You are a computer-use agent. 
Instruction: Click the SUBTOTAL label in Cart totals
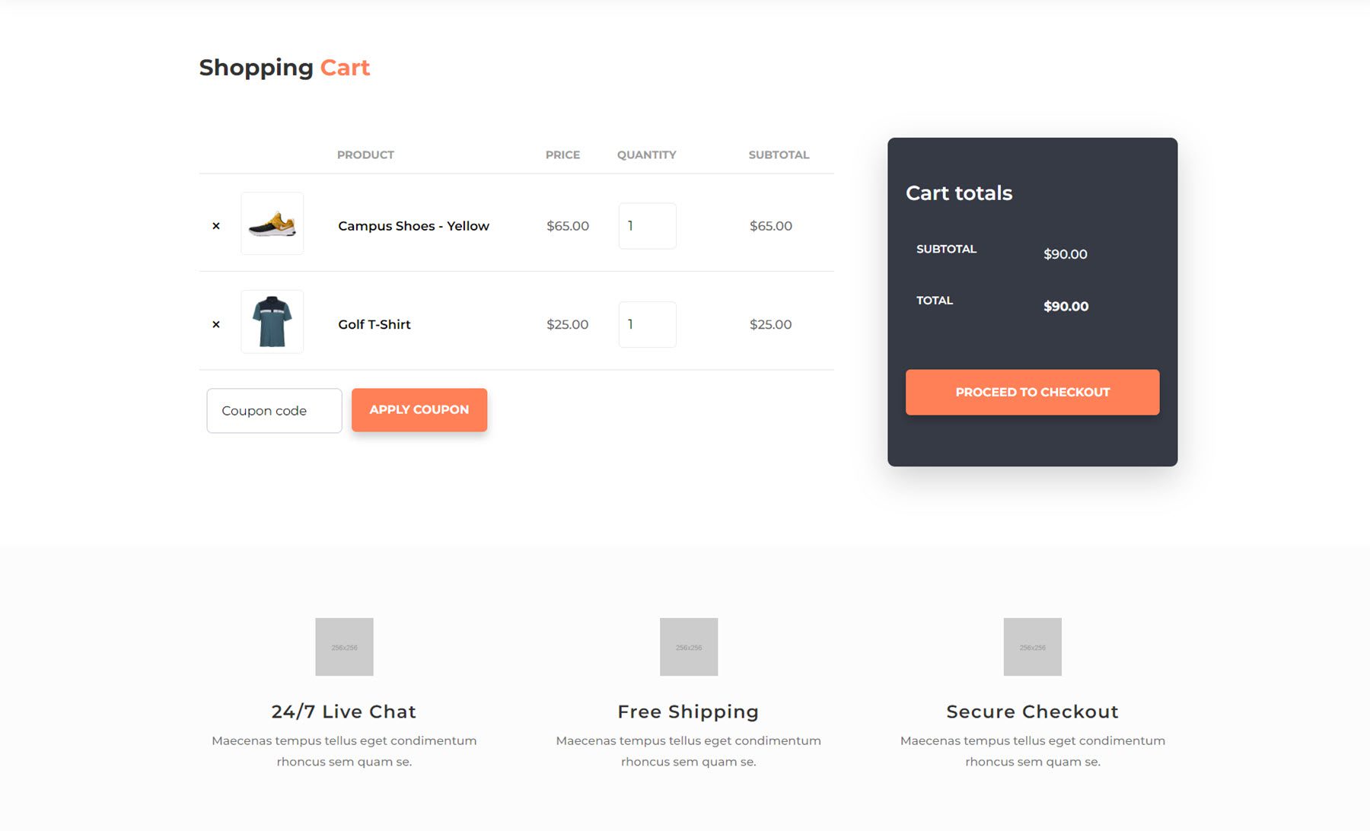945,249
